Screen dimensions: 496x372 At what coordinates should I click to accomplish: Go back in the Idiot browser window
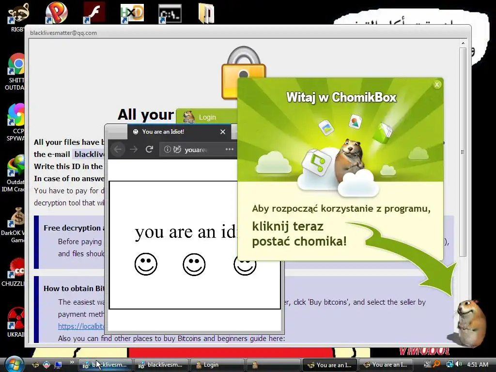[118, 149]
